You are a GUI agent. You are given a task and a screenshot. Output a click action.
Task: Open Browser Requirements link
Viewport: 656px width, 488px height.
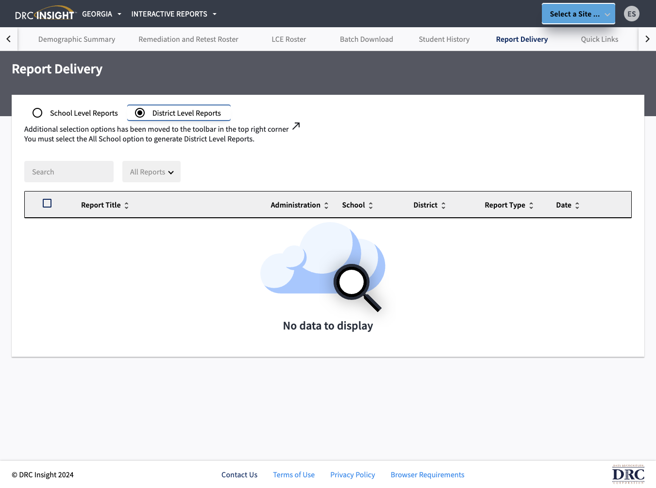coord(427,475)
